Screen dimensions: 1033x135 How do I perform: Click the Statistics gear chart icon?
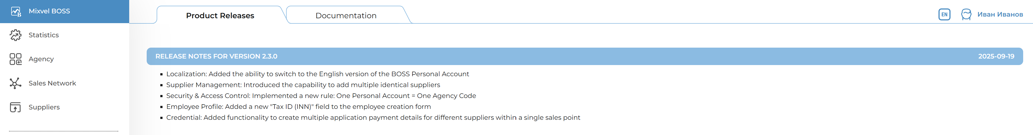click(16, 35)
